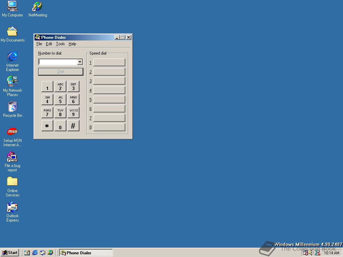Expand Number to dial dropdown arrow
This screenshot has height=257, width=343.
tap(80, 62)
